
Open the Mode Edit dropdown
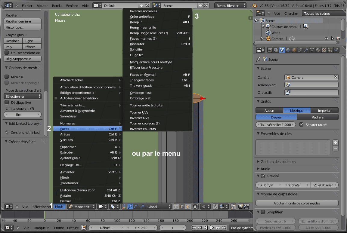click(82, 207)
